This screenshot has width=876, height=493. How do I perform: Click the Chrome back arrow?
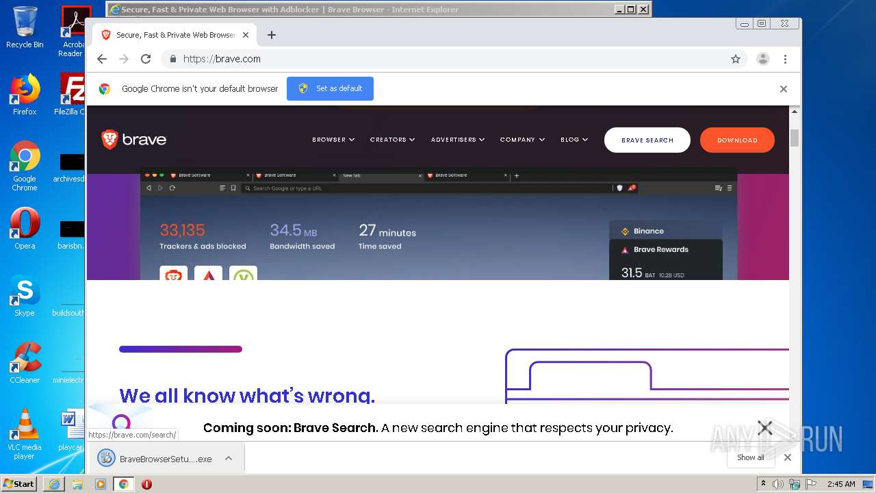tap(102, 59)
